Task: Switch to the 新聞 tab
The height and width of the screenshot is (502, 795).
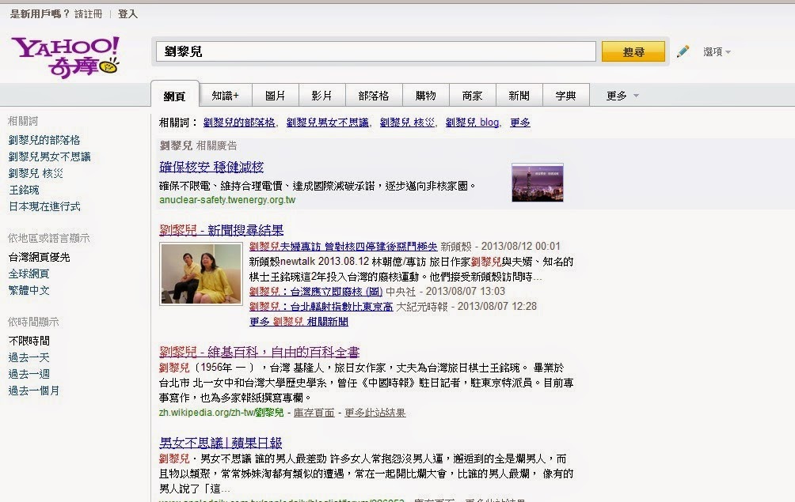Action: tap(519, 95)
